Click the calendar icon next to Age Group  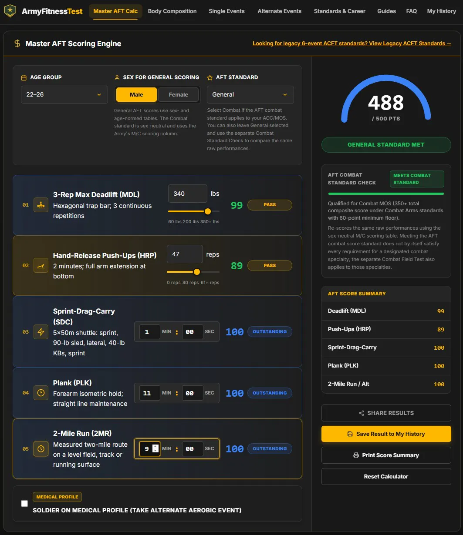click(24, 77)
